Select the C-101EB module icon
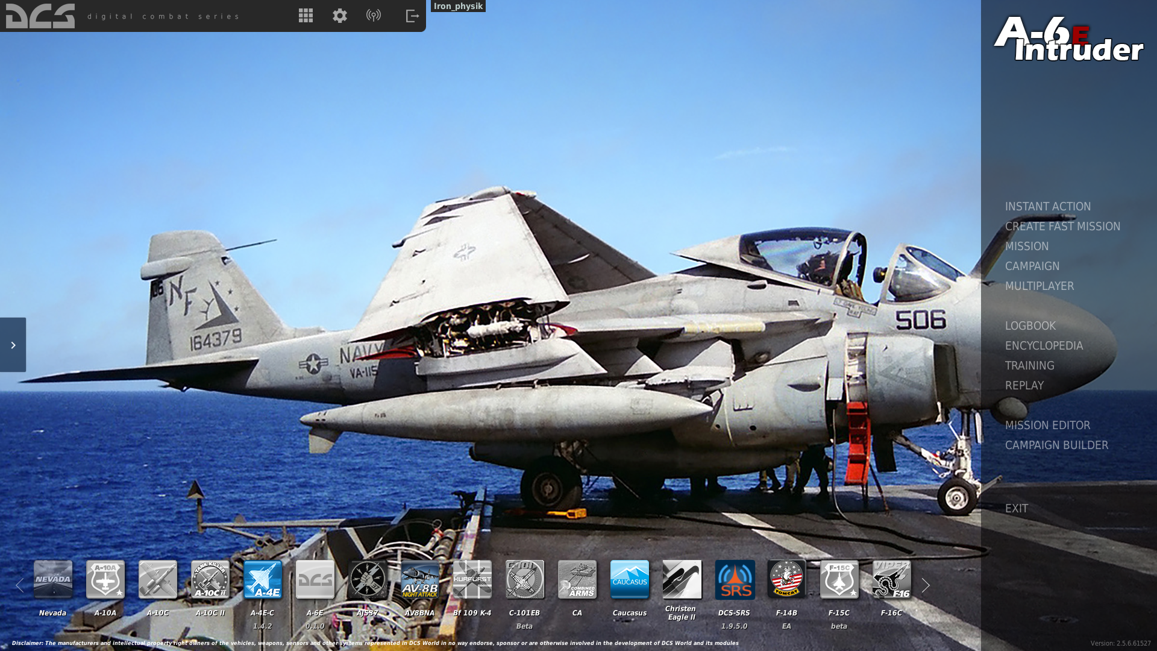Image resolution: width=1157 pixels, height=651 pixels. (525, 579)
